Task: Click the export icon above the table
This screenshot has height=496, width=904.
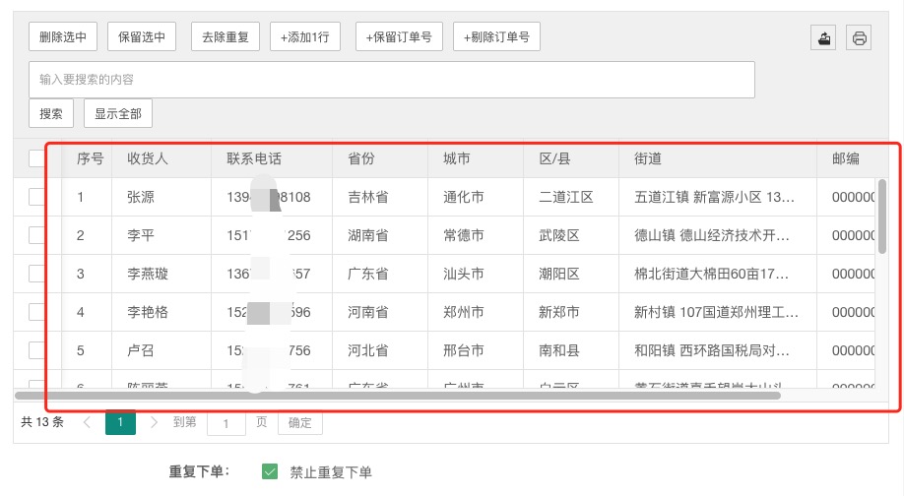Action: click(824, 38)
